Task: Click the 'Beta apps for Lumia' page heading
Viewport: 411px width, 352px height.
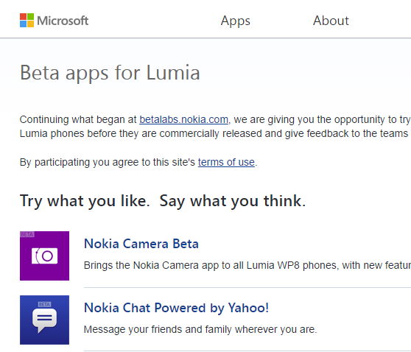Action: pos(110,73)
